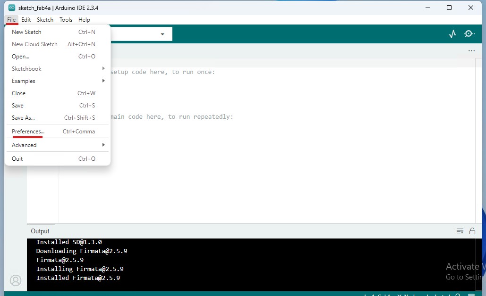
Task: Open the Serial Monitor icon
Action: click(469, 34)
